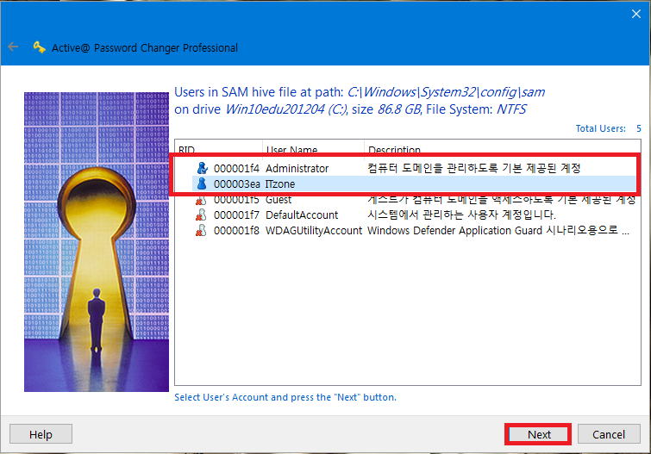This screenshot has height=454, width=651.
Task: Click RID 000003ea
Action: (236, 183)
